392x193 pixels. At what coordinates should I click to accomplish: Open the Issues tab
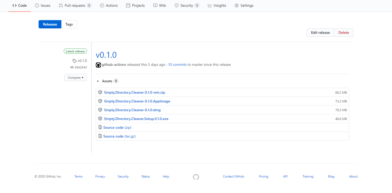[x=43, y=6]
